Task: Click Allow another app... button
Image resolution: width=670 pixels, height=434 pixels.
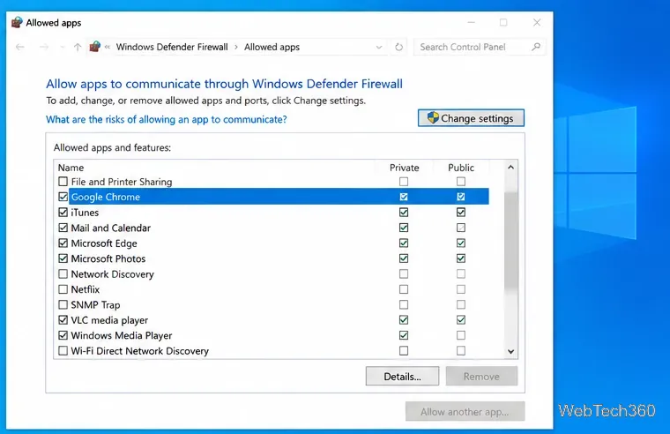Action: [465, 411]
